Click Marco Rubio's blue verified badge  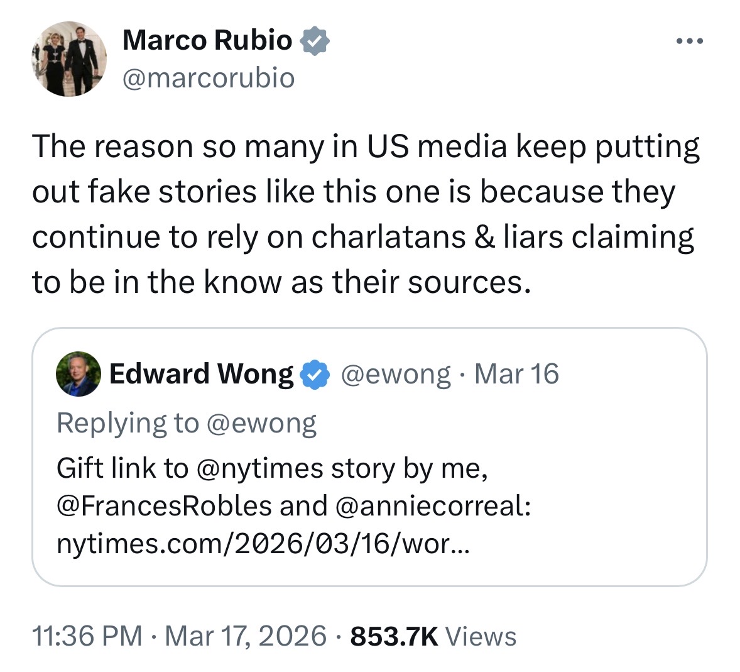[x=315, y=41]
